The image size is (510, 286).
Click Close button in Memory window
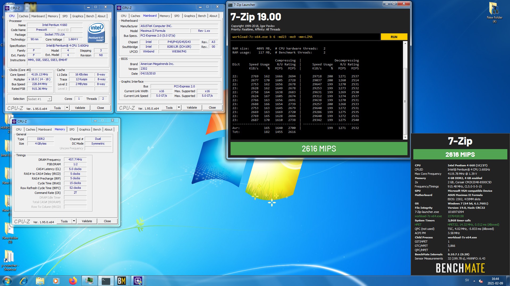coord(107,221)
